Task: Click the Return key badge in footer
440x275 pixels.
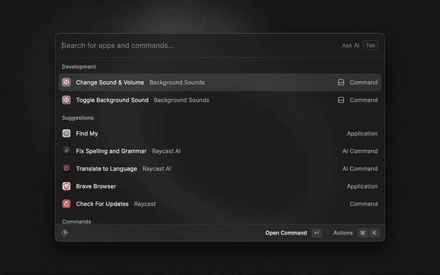Action: click(316, 233)
